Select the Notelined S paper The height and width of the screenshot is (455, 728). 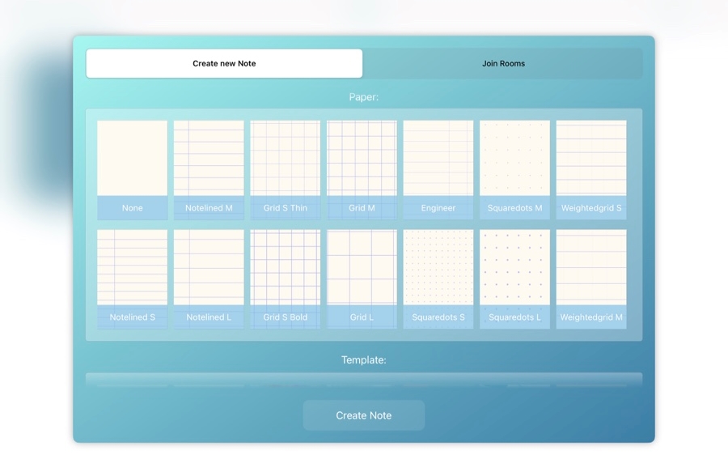(x=133, y=279)
